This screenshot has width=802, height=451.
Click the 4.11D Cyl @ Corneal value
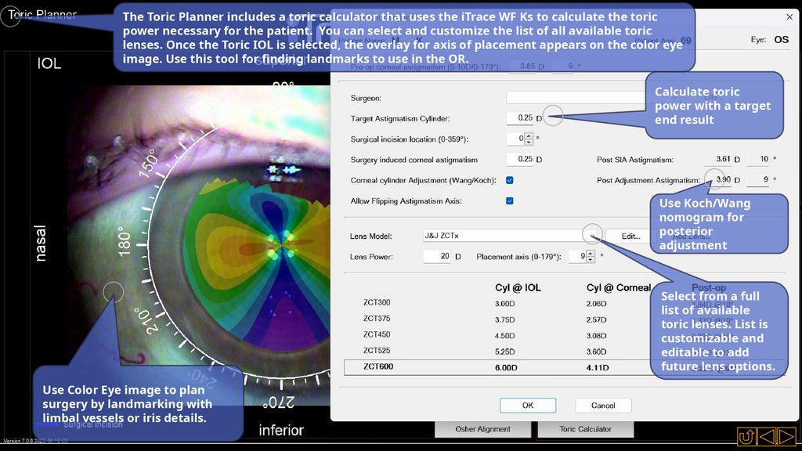pyautogui.click(x=598, y=368)
